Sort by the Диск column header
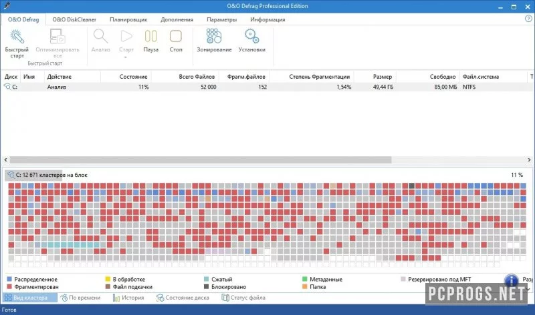535x315 pixels. [11, 77]
